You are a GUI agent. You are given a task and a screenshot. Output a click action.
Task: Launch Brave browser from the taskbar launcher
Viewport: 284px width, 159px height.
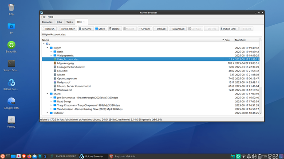[24, 156]
